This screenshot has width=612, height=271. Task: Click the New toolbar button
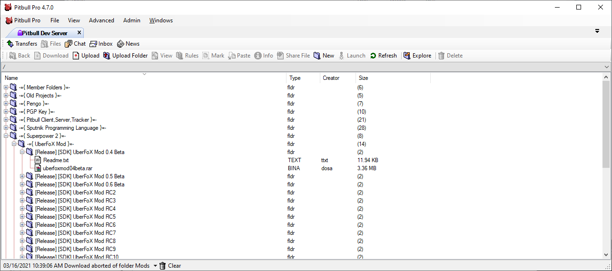coord(324,56)
